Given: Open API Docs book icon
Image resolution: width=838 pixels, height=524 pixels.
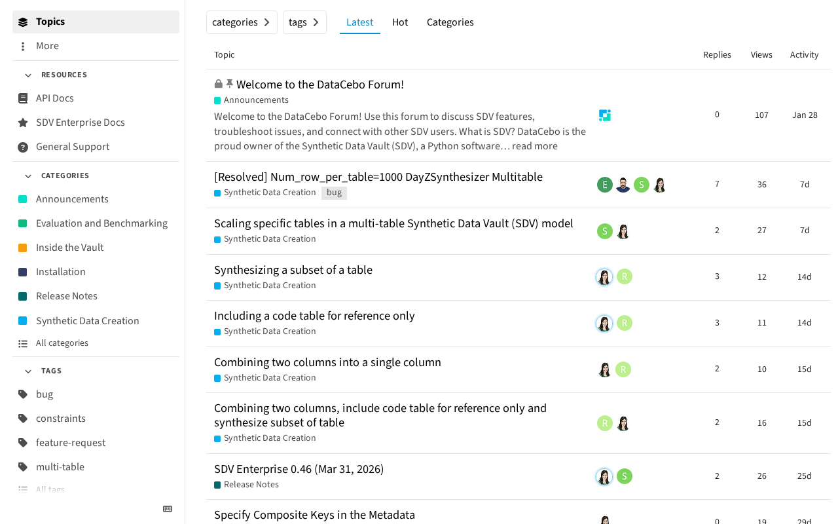Looking at the screenshot, I should (23, 98).
